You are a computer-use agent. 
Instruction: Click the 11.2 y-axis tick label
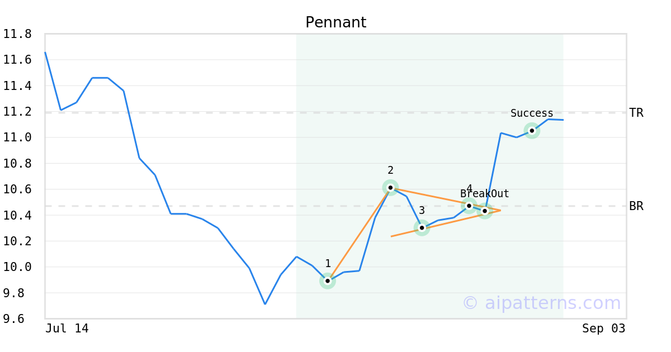(x=17, y=112)
